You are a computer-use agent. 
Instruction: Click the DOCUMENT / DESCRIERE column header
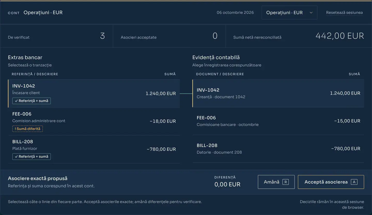coord(220,74)
